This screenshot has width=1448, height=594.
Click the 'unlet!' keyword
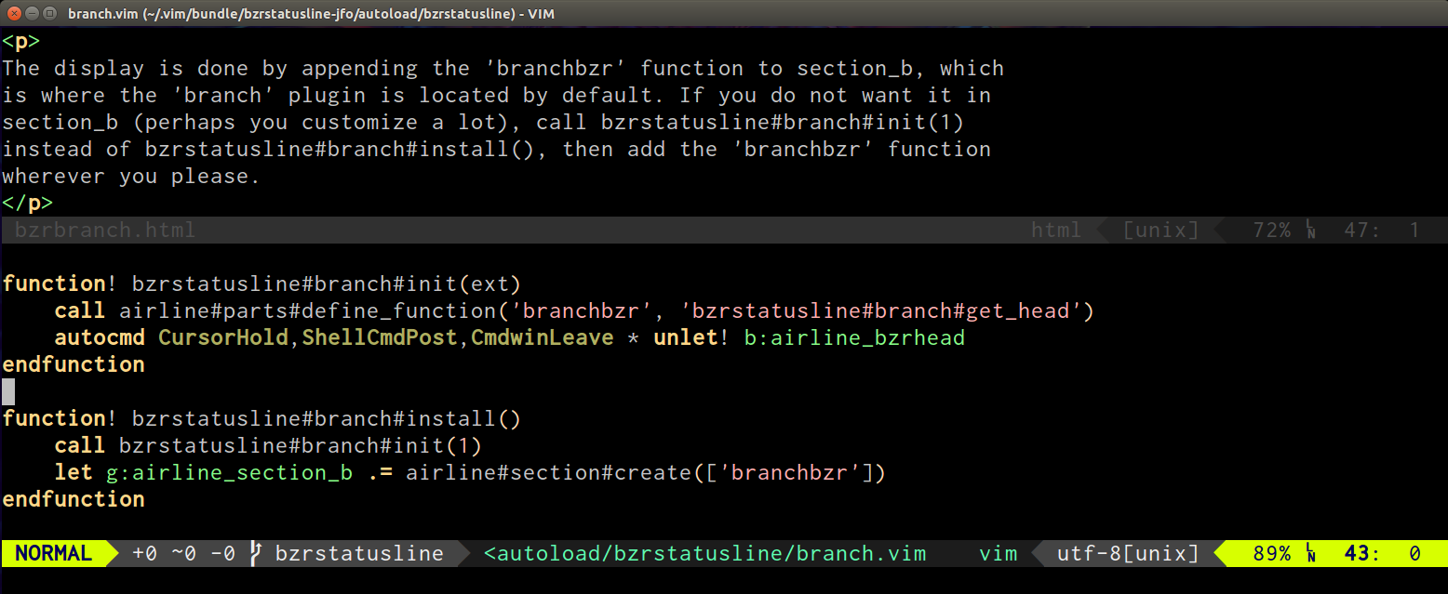(691, 338)
